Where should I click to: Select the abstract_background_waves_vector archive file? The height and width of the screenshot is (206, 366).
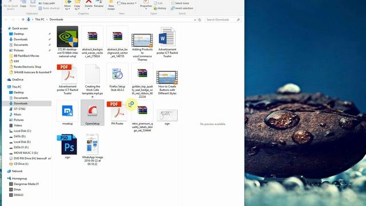[93, 42]
